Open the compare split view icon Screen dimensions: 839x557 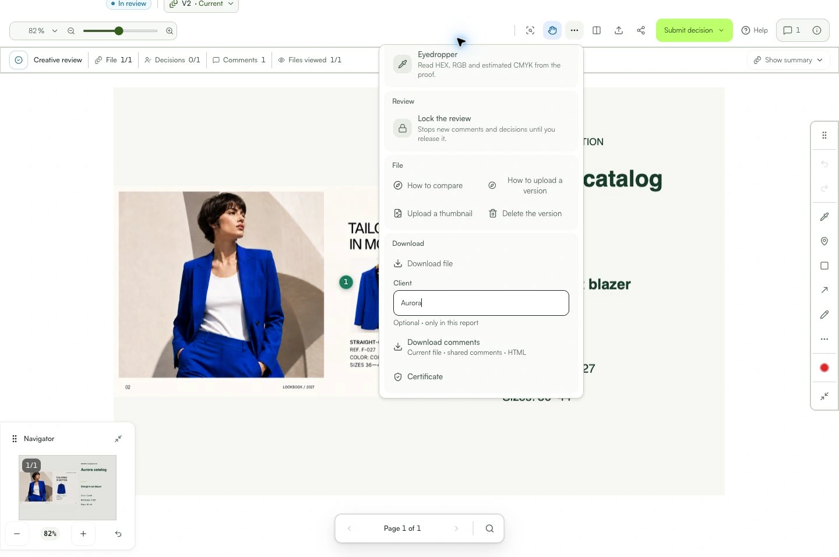597,30
